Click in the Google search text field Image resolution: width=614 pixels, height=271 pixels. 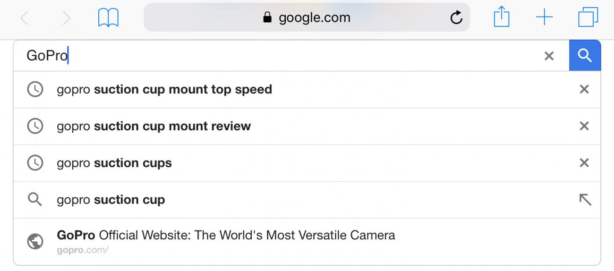click(283, 56)
